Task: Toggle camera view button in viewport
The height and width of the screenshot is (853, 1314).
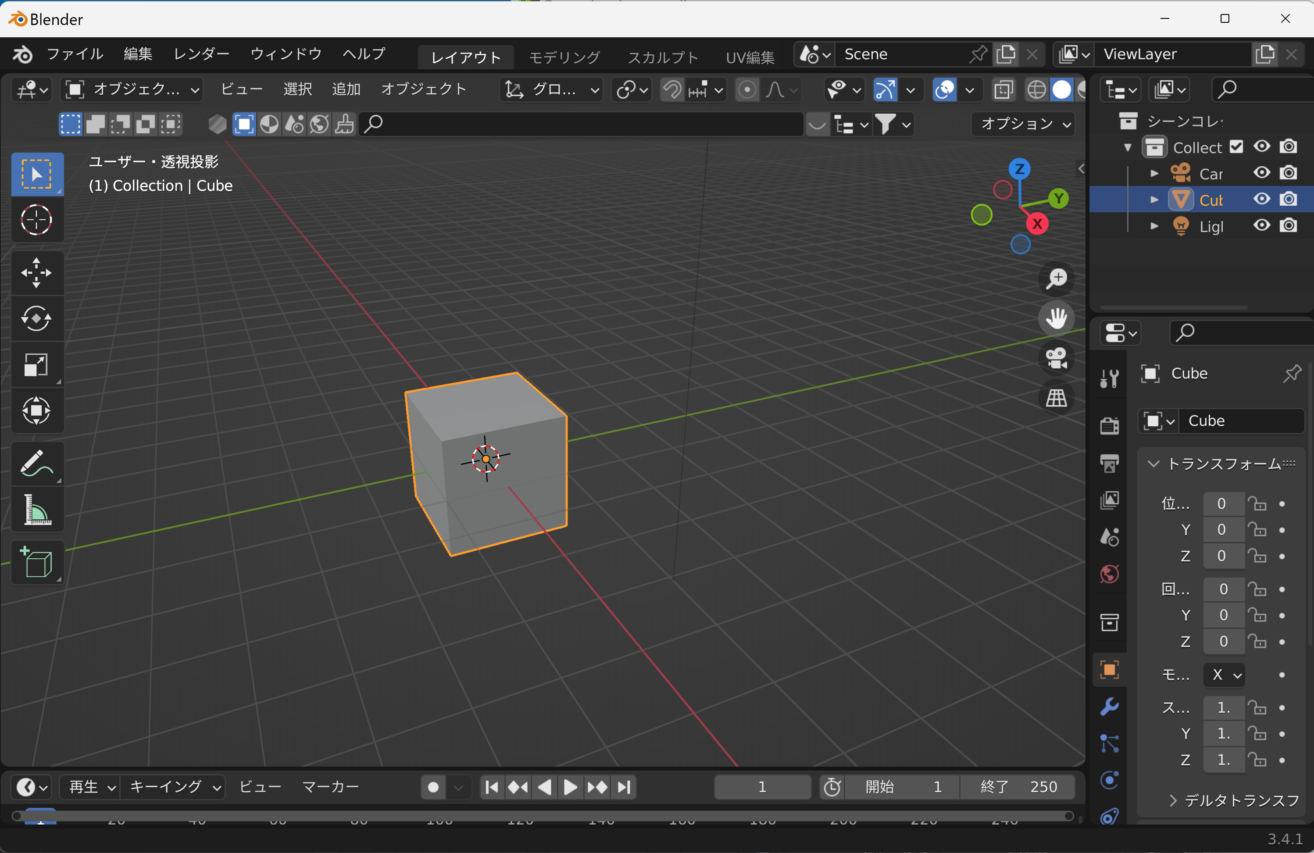Action: [x=1056, y=358]
